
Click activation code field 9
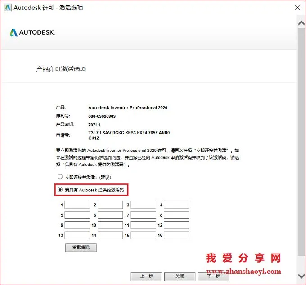click(x=77, y=225)
